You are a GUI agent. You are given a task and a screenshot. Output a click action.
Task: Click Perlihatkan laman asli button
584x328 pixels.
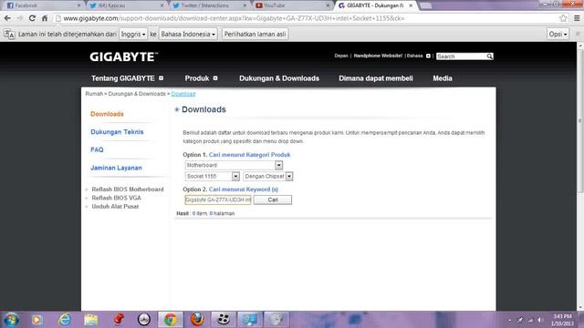point(255,34)
